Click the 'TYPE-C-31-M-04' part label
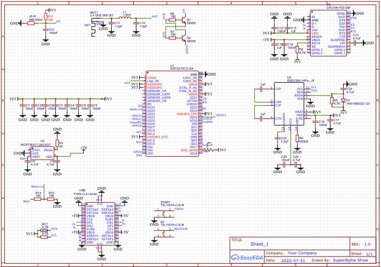Viewport: 381px width, 267px height. pos(85,194)
